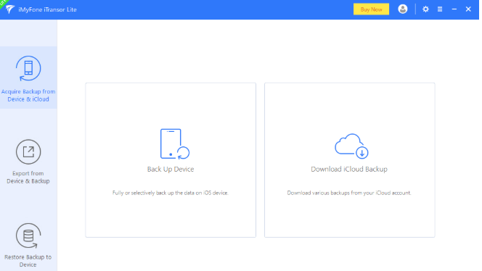Minimize the iTransor Lite window
This screenshot has height=271, width=482.
[x=454, y=9]
